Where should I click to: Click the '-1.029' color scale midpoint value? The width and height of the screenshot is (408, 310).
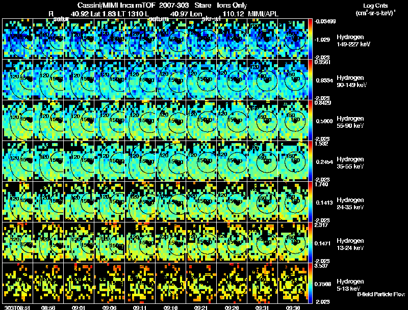pos(322,40)
